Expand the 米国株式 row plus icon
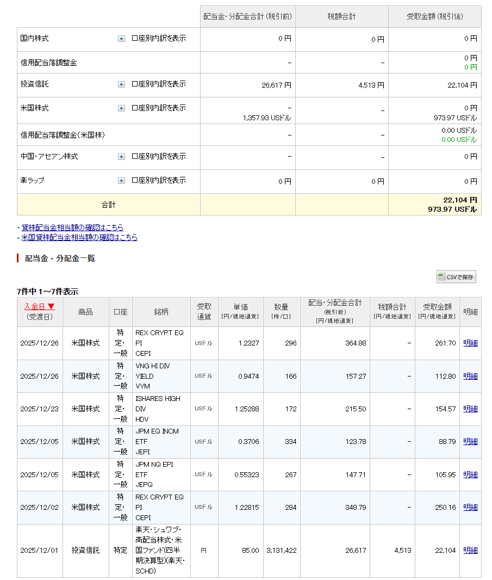Screen dimensions: 492x580 point(121,108)
